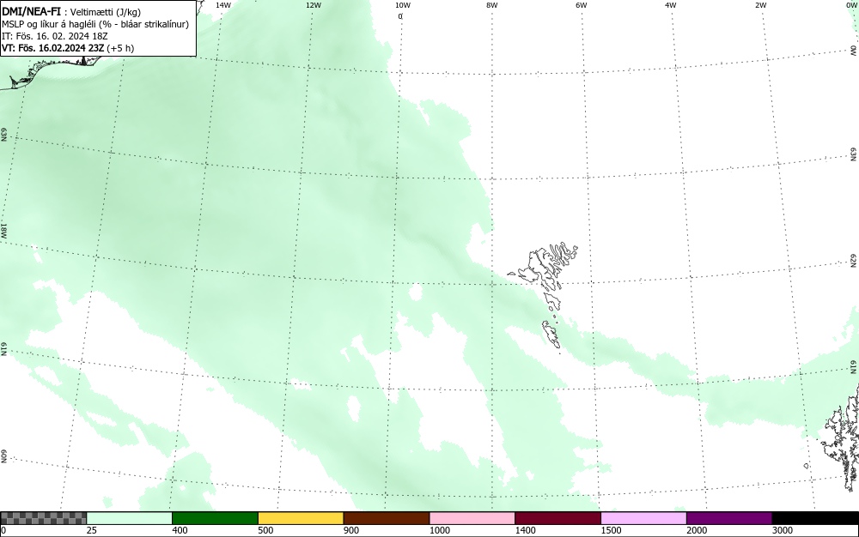Click the legend value "3000"
The image size is (859, 537).
[x=783, y=530]
